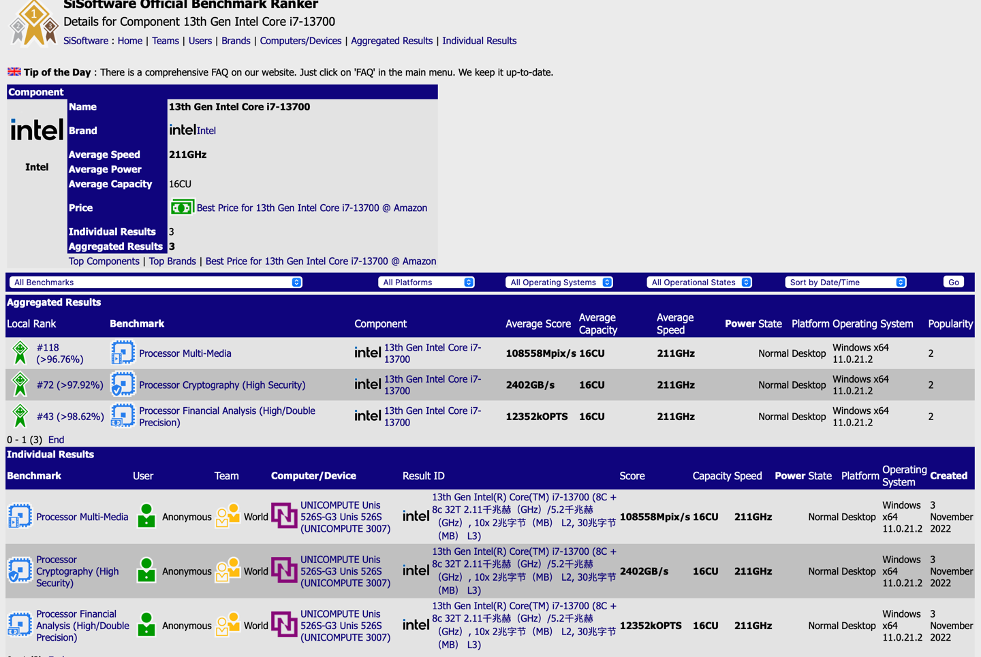Click Processor Multi-Media benchmark icon in Aggregated Results

click(x=123, y=353)
